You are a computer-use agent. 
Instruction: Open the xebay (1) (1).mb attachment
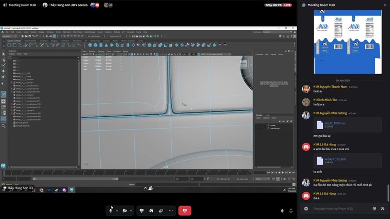click(x=335, y=159)
